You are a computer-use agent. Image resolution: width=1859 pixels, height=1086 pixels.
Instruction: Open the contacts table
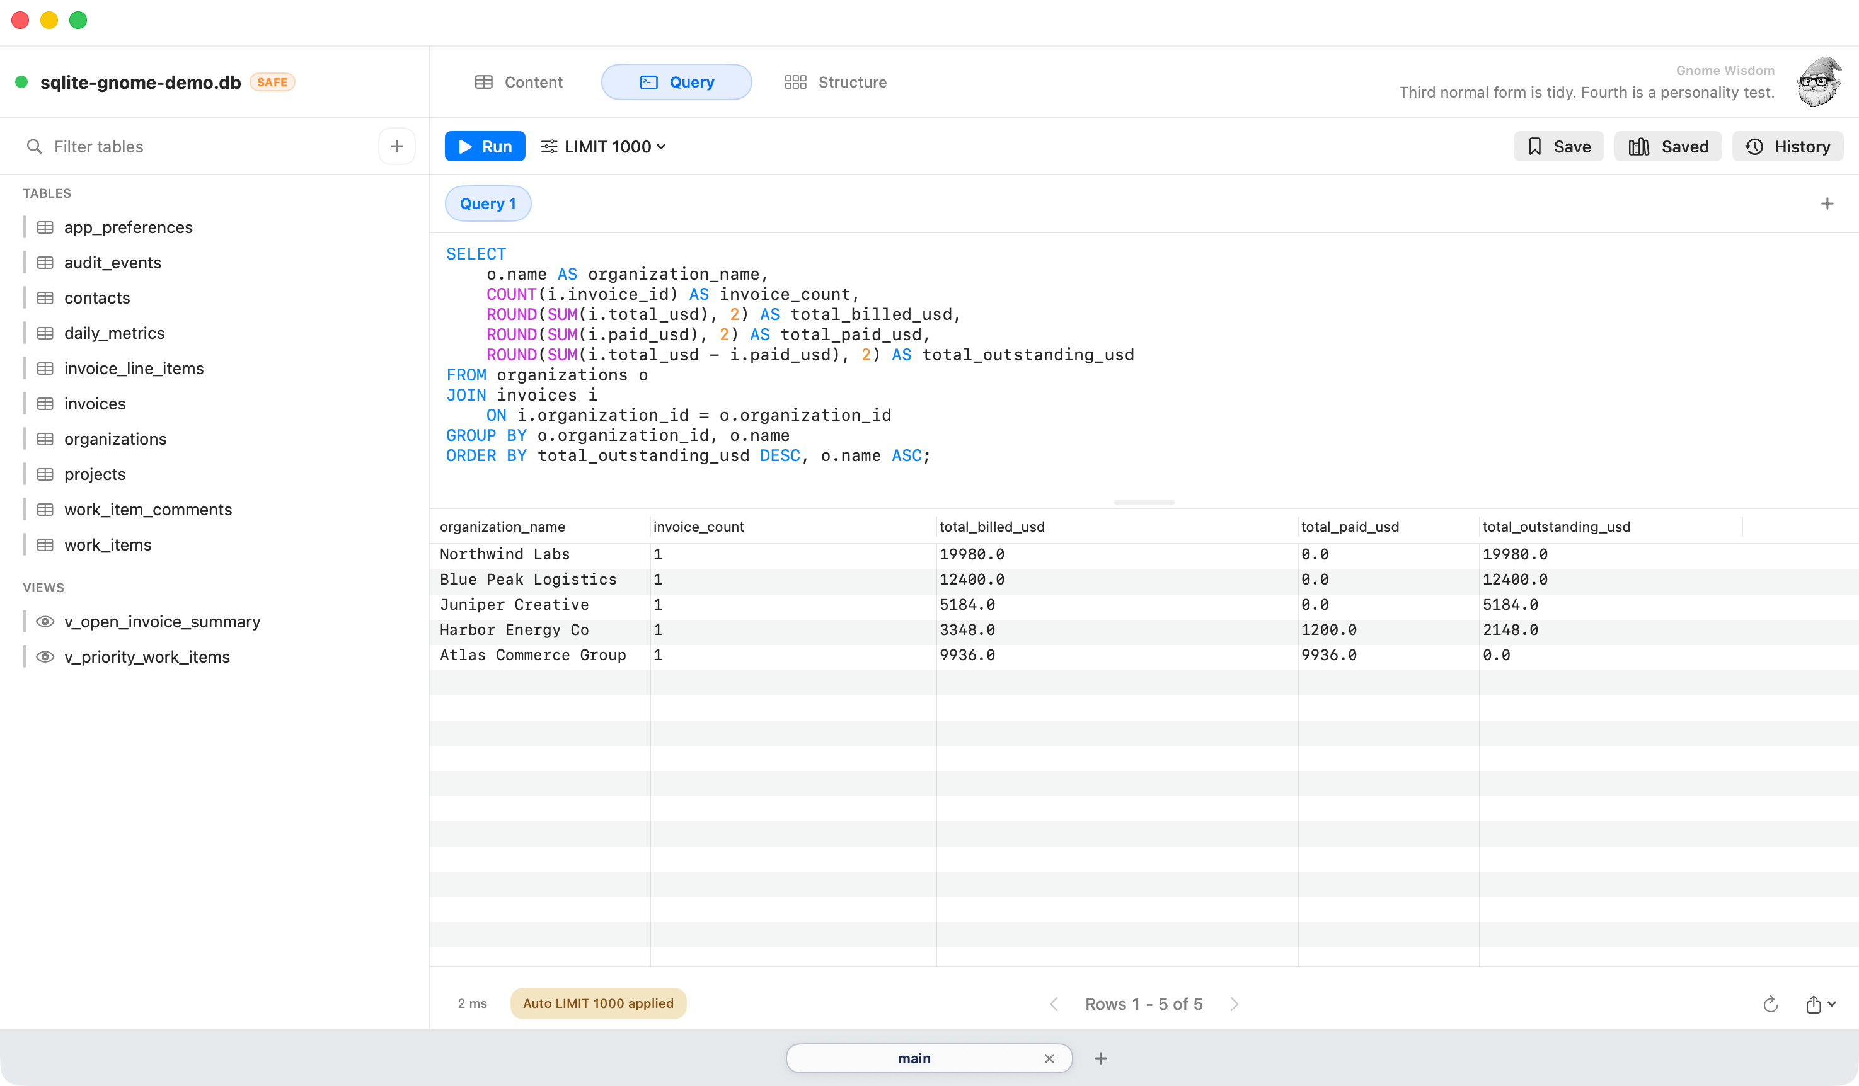96,298
